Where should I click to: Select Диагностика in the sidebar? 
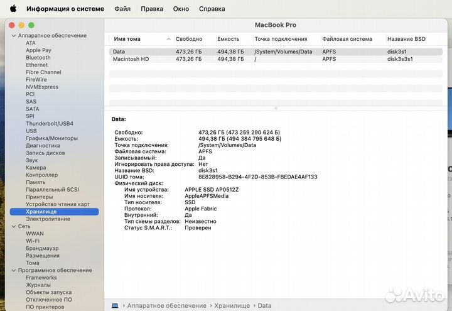(43, 146)
